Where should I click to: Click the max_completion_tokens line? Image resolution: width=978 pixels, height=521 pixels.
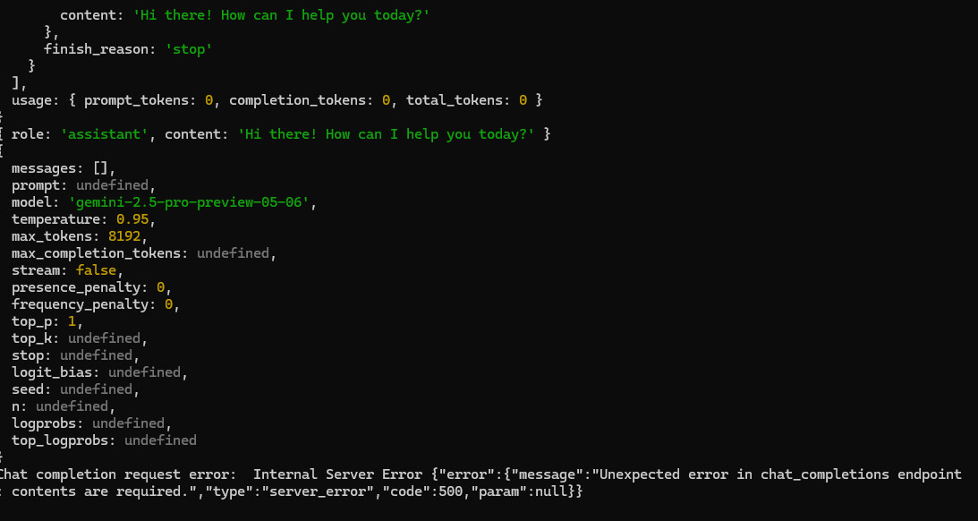(x=143, y=253)
